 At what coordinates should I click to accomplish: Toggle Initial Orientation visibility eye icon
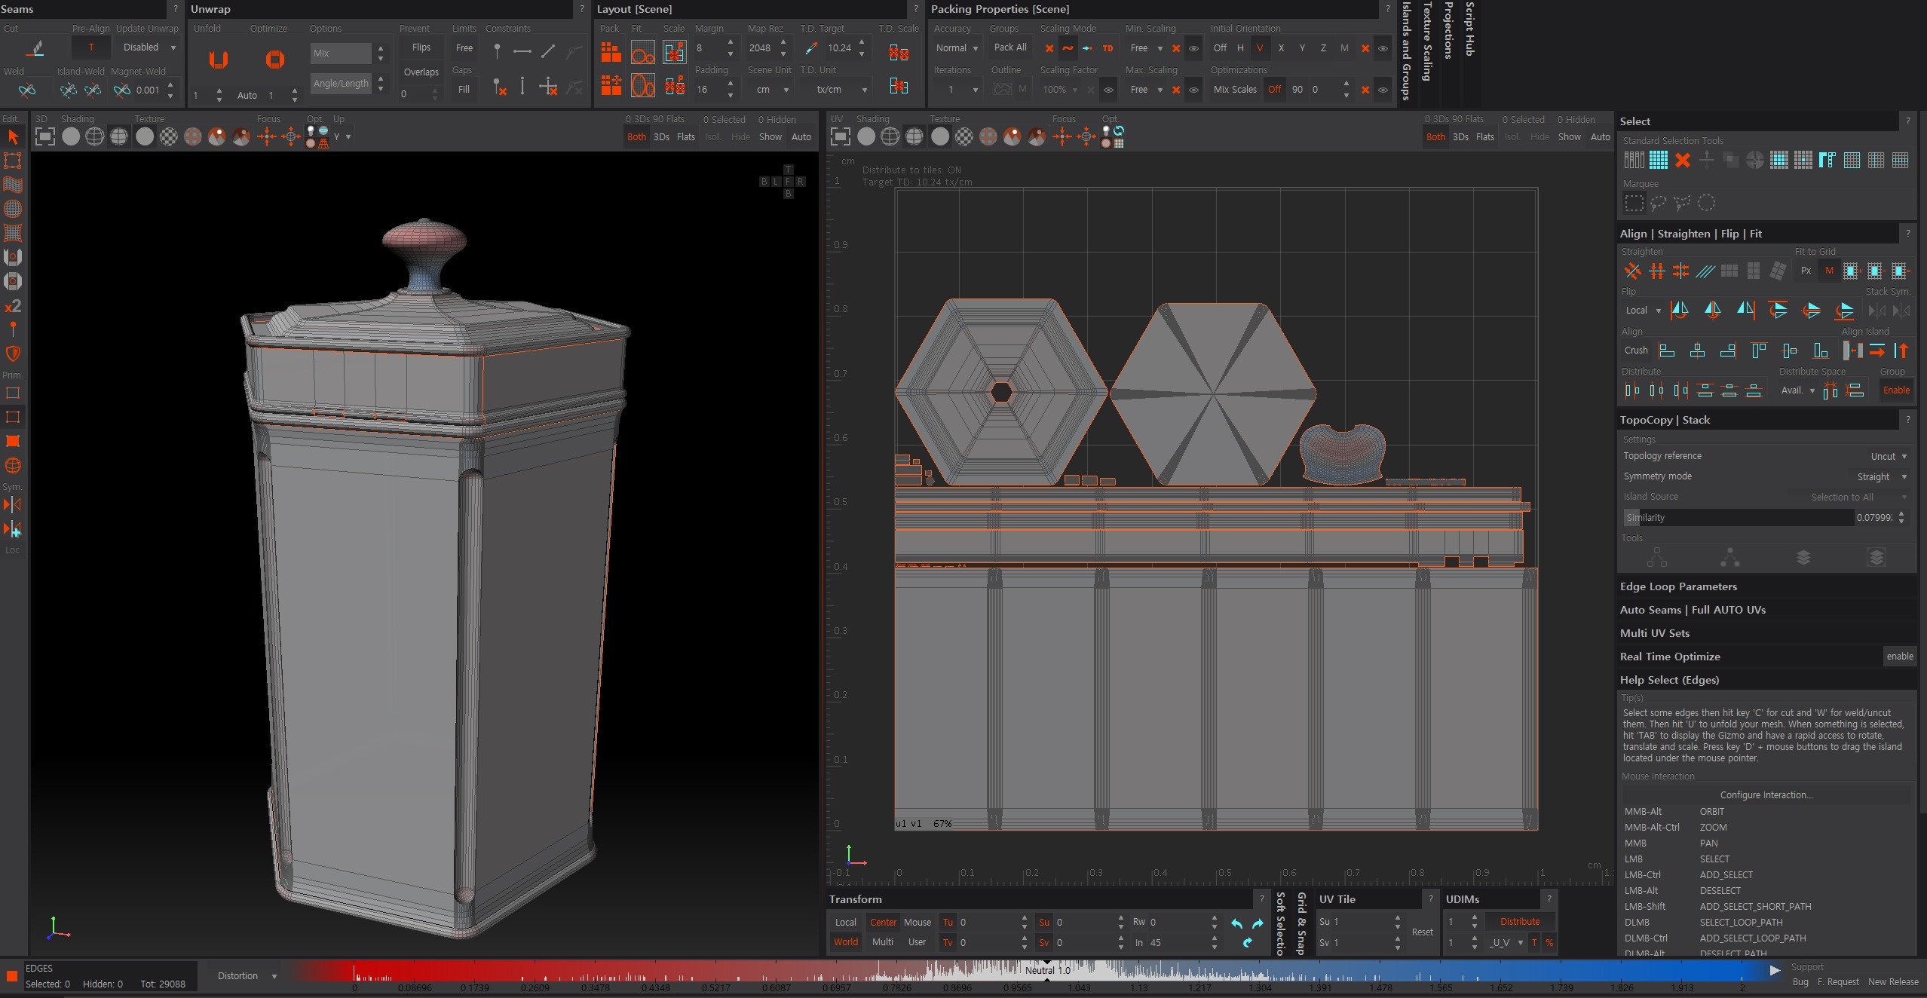tap(1383, 48)
